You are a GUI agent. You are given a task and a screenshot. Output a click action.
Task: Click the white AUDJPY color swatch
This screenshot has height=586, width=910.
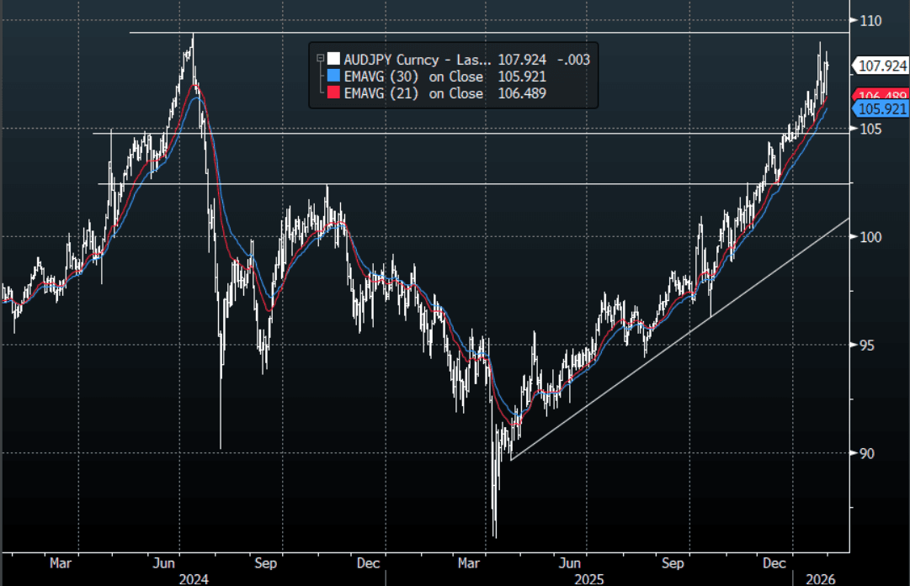click(334, 59)
